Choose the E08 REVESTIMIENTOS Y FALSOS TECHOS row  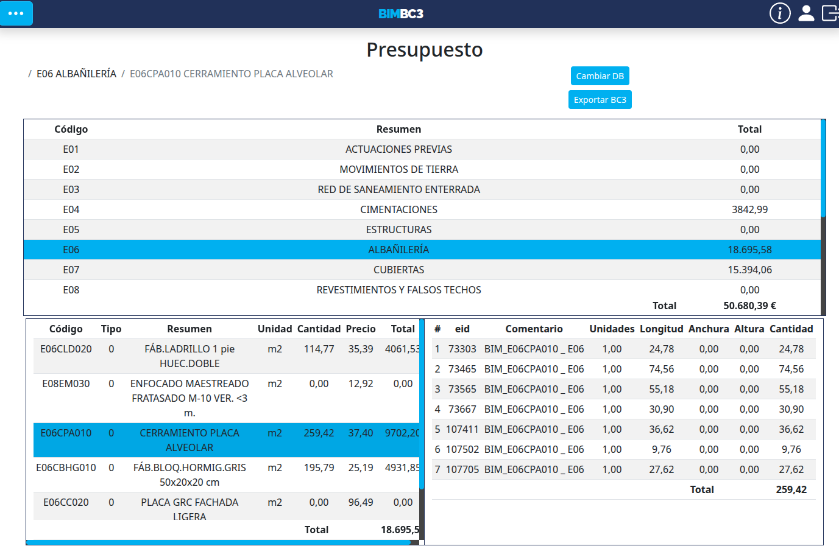[x=398, y=290]
